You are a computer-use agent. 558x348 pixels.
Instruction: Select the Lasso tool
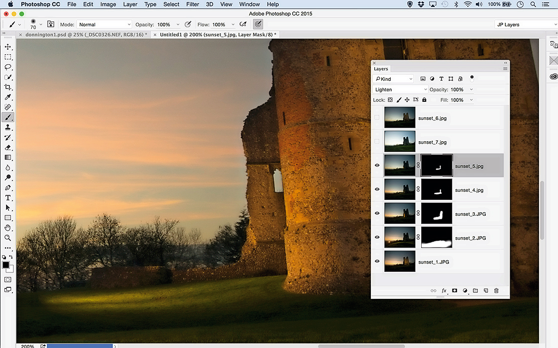8,67
